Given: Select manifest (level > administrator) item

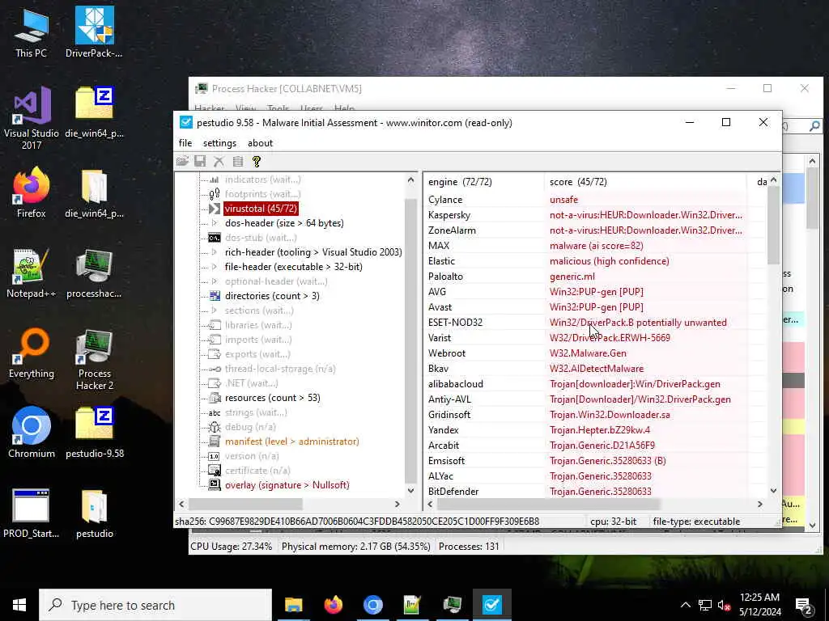Looking at the screenshot, I should coord(291,441).
